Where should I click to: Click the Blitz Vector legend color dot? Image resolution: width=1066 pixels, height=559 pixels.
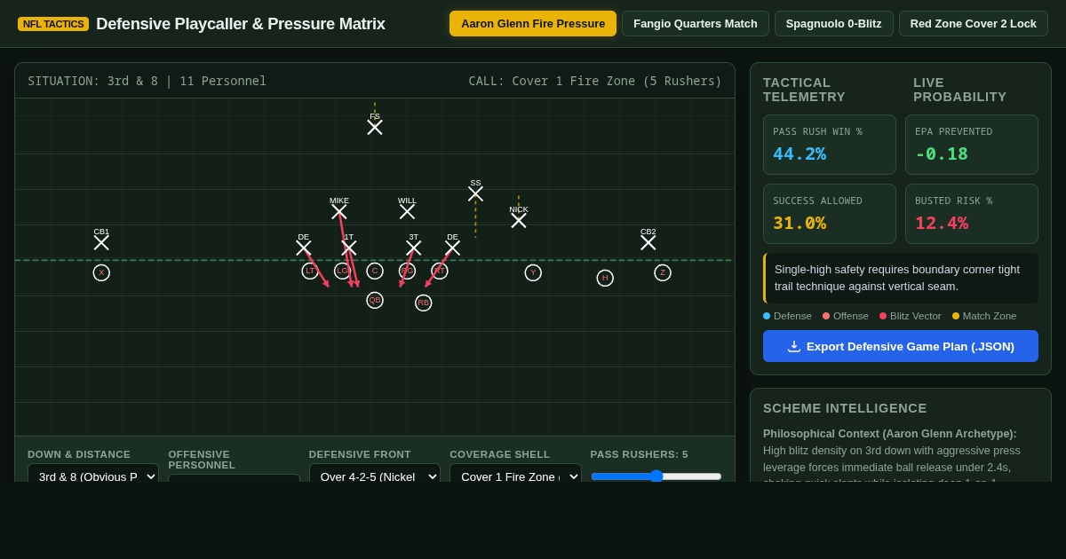click(x=883, y=316)
